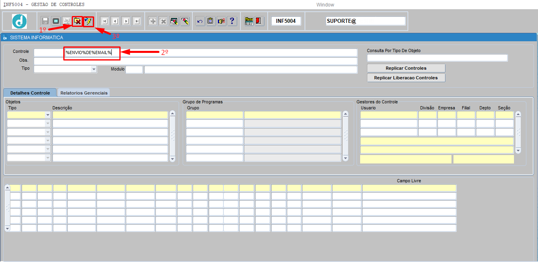Click the save diskette icon
The image size is (538, 262).
pyautogui.click(x=45, y=21)
